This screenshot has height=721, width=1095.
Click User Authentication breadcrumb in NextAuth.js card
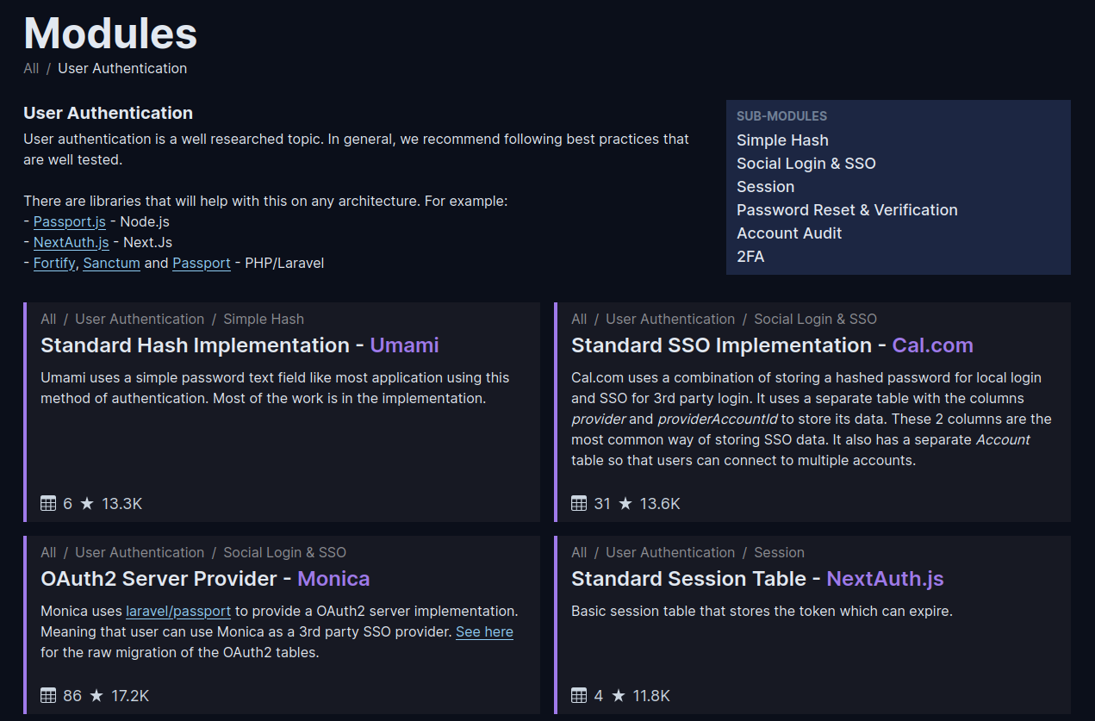[670, 552]
